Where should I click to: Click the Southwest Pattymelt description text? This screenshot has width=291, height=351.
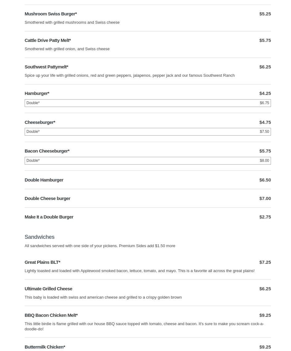[x=130, y=76]
